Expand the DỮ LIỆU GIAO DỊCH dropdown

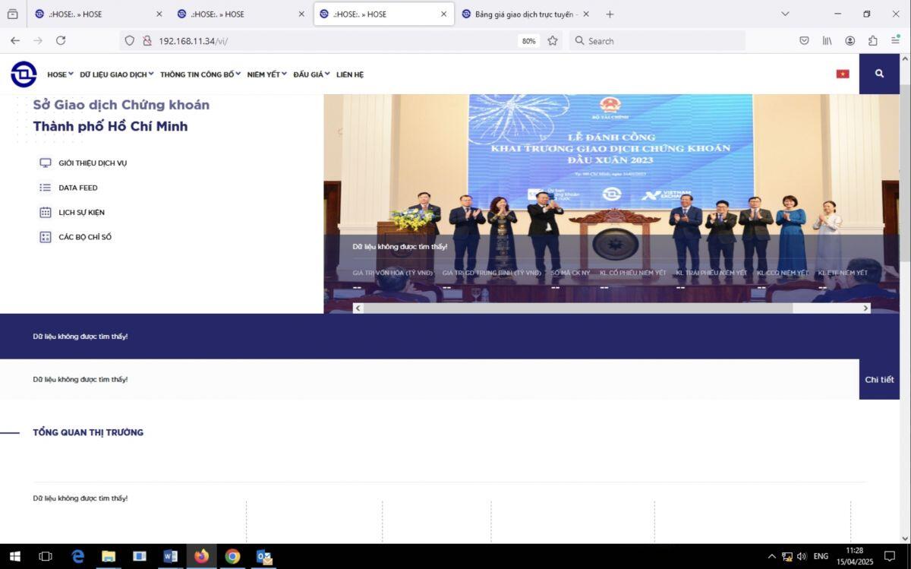click(x=114, y=74)
